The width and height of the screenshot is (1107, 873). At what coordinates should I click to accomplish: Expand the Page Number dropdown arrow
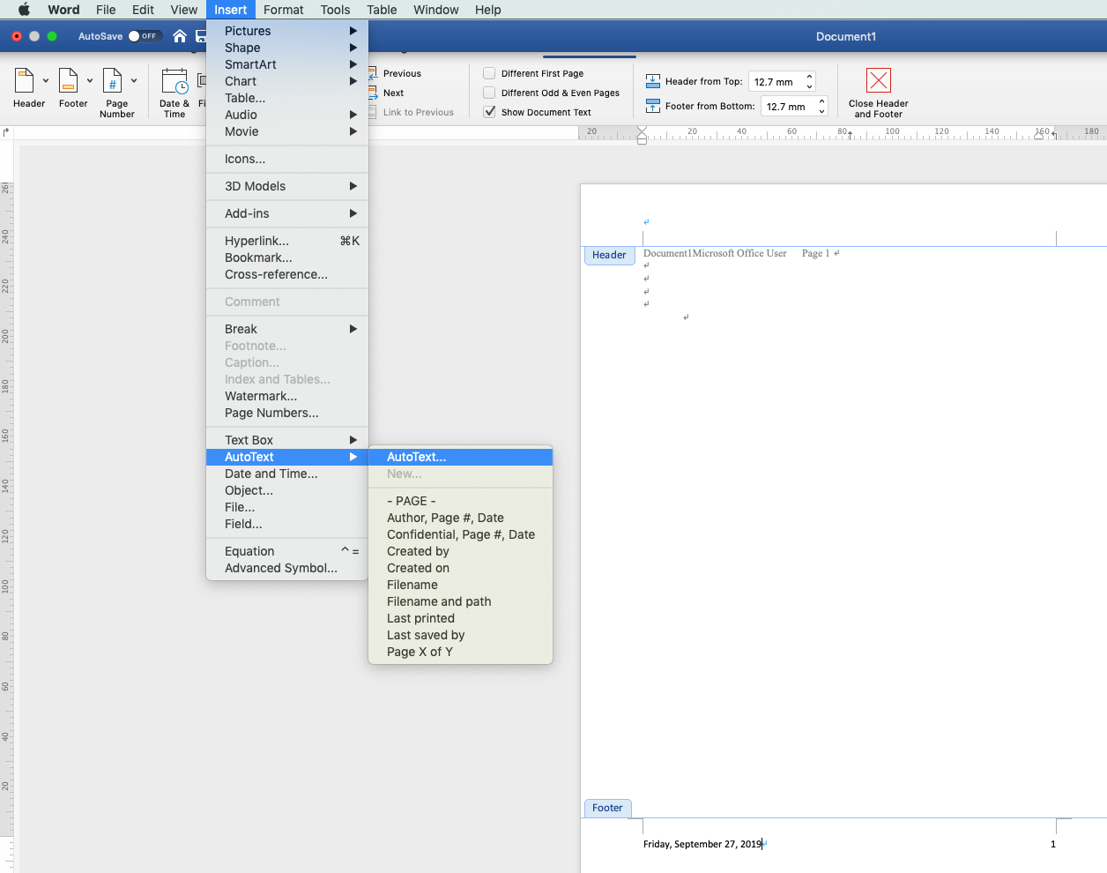(x=134, y=81)
